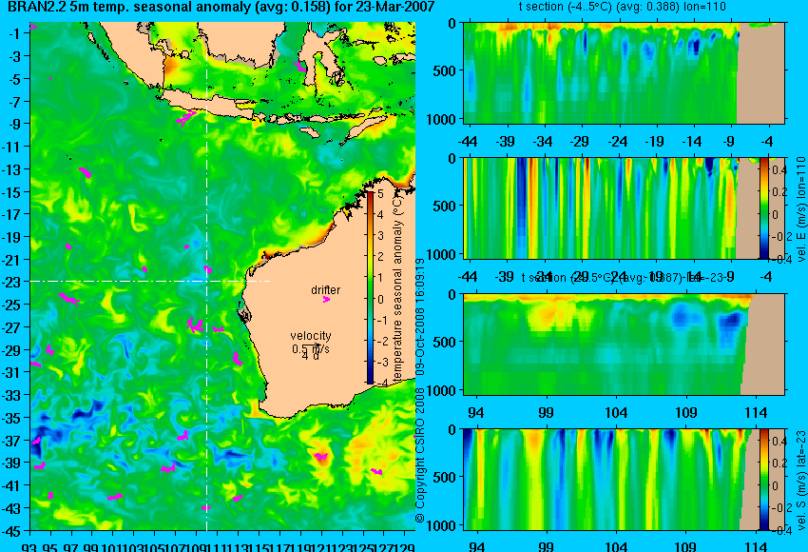Click the '114' tick under the lat=-23 temperature section
This screenshot has width=808, height=552.
tap(756, 413)
